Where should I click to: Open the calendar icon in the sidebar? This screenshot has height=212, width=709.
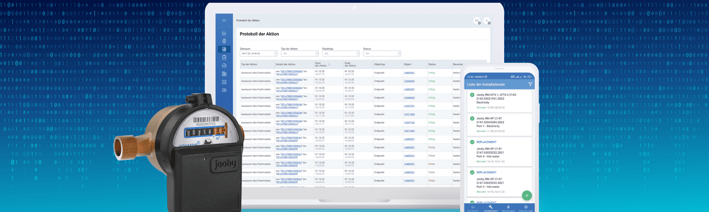click(224, 82)
